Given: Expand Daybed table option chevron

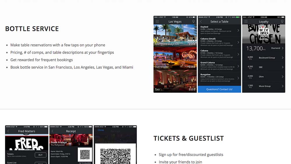Looking at the screenshot, I should 238,31.
